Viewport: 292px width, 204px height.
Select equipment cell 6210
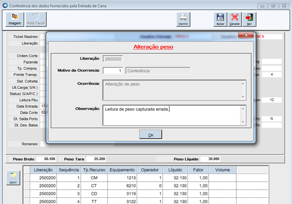coord(122,186)
